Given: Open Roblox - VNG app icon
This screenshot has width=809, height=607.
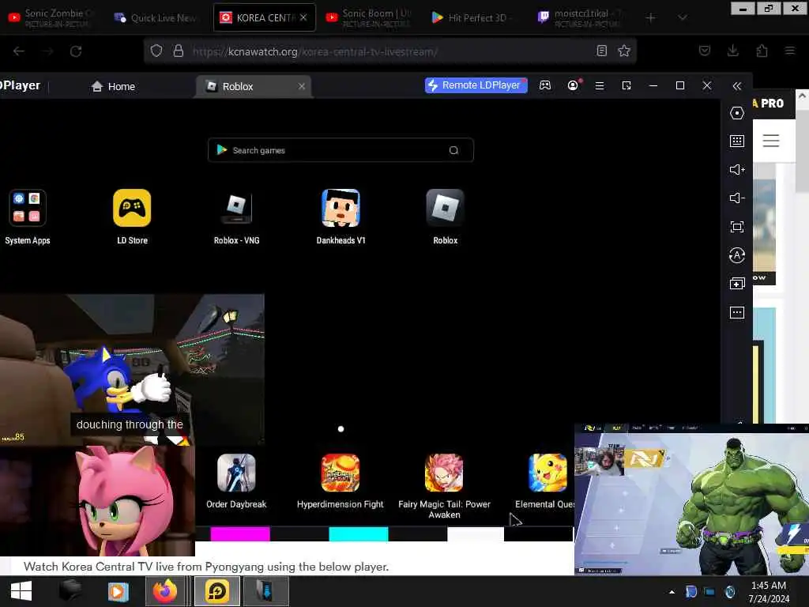Looking at the screenshot, I should click(x=236, y=208).
